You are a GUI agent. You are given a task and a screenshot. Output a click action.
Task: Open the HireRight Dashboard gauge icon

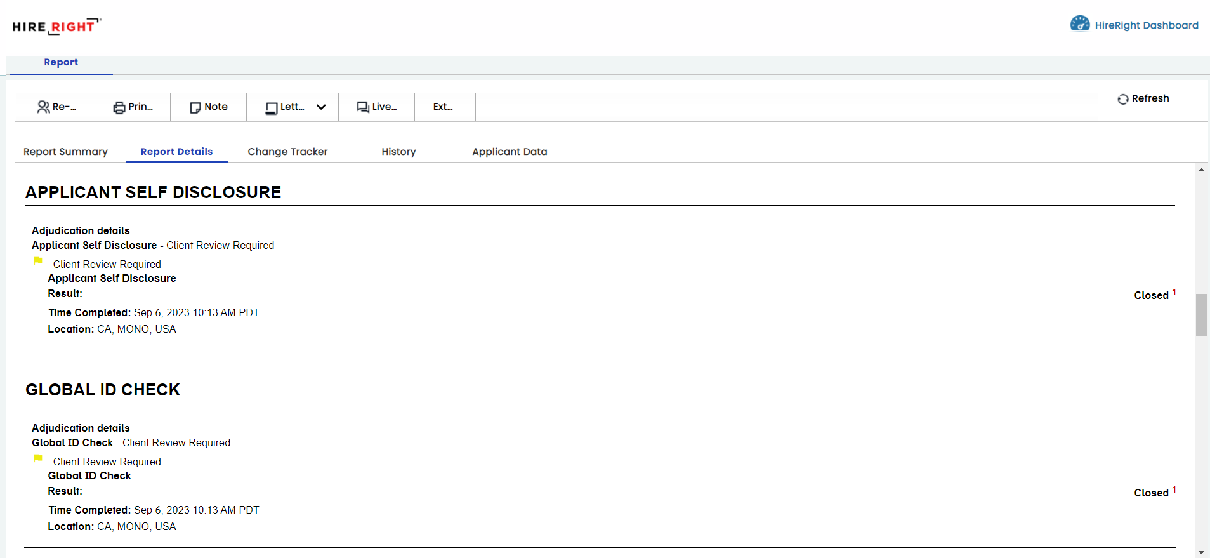1079,24
